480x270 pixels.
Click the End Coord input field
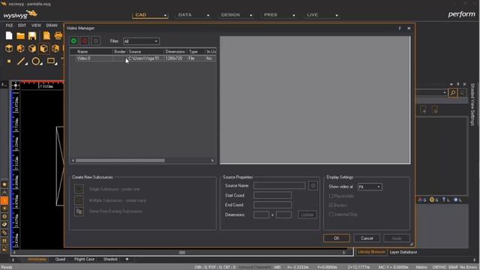tap(272, 205)
